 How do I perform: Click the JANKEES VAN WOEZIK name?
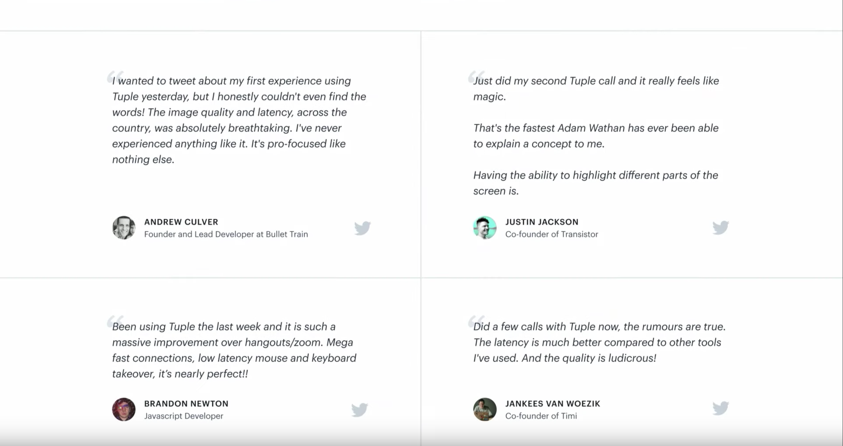(553, 403)
